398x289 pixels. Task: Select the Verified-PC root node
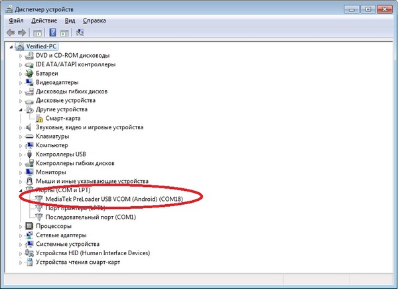[41, 46]
